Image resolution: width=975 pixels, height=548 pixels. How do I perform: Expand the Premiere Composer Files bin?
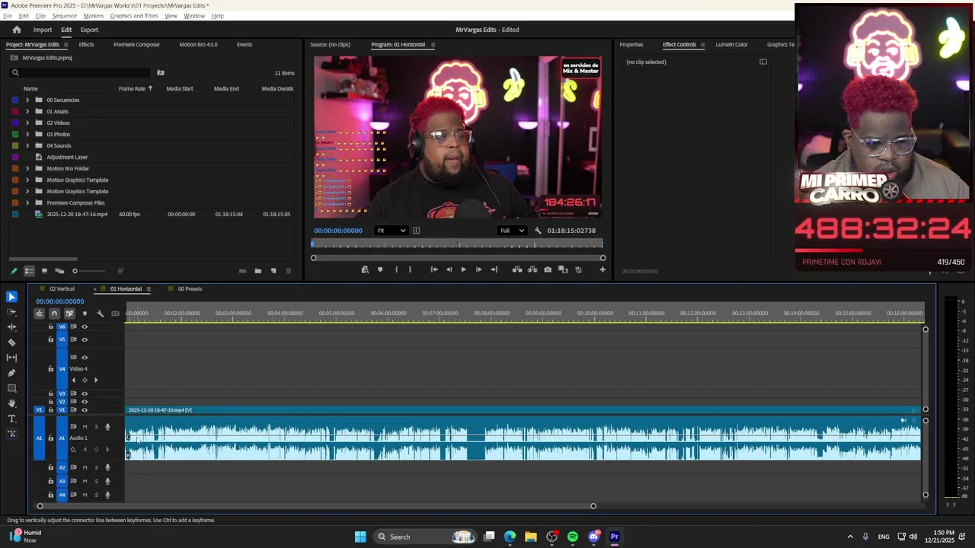click(x=27, y=202)
